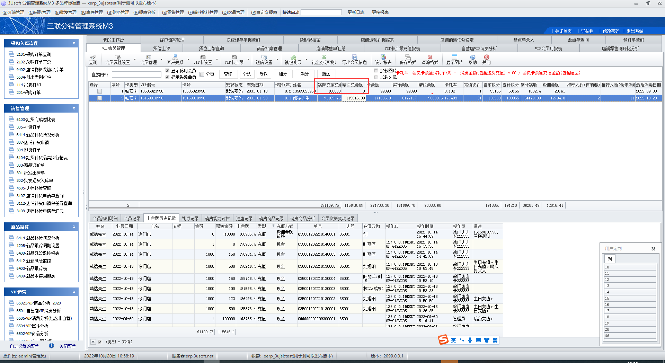Screen dimensions: 665x363
Task: Collapse 采购入库流程 sidebar section
Action: pos(74,43)
